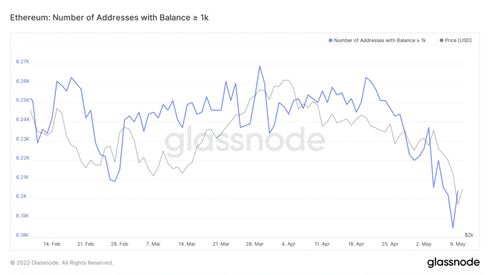Click the 6.27K y-axis label

pyautogui.click(x=23, y=62)
